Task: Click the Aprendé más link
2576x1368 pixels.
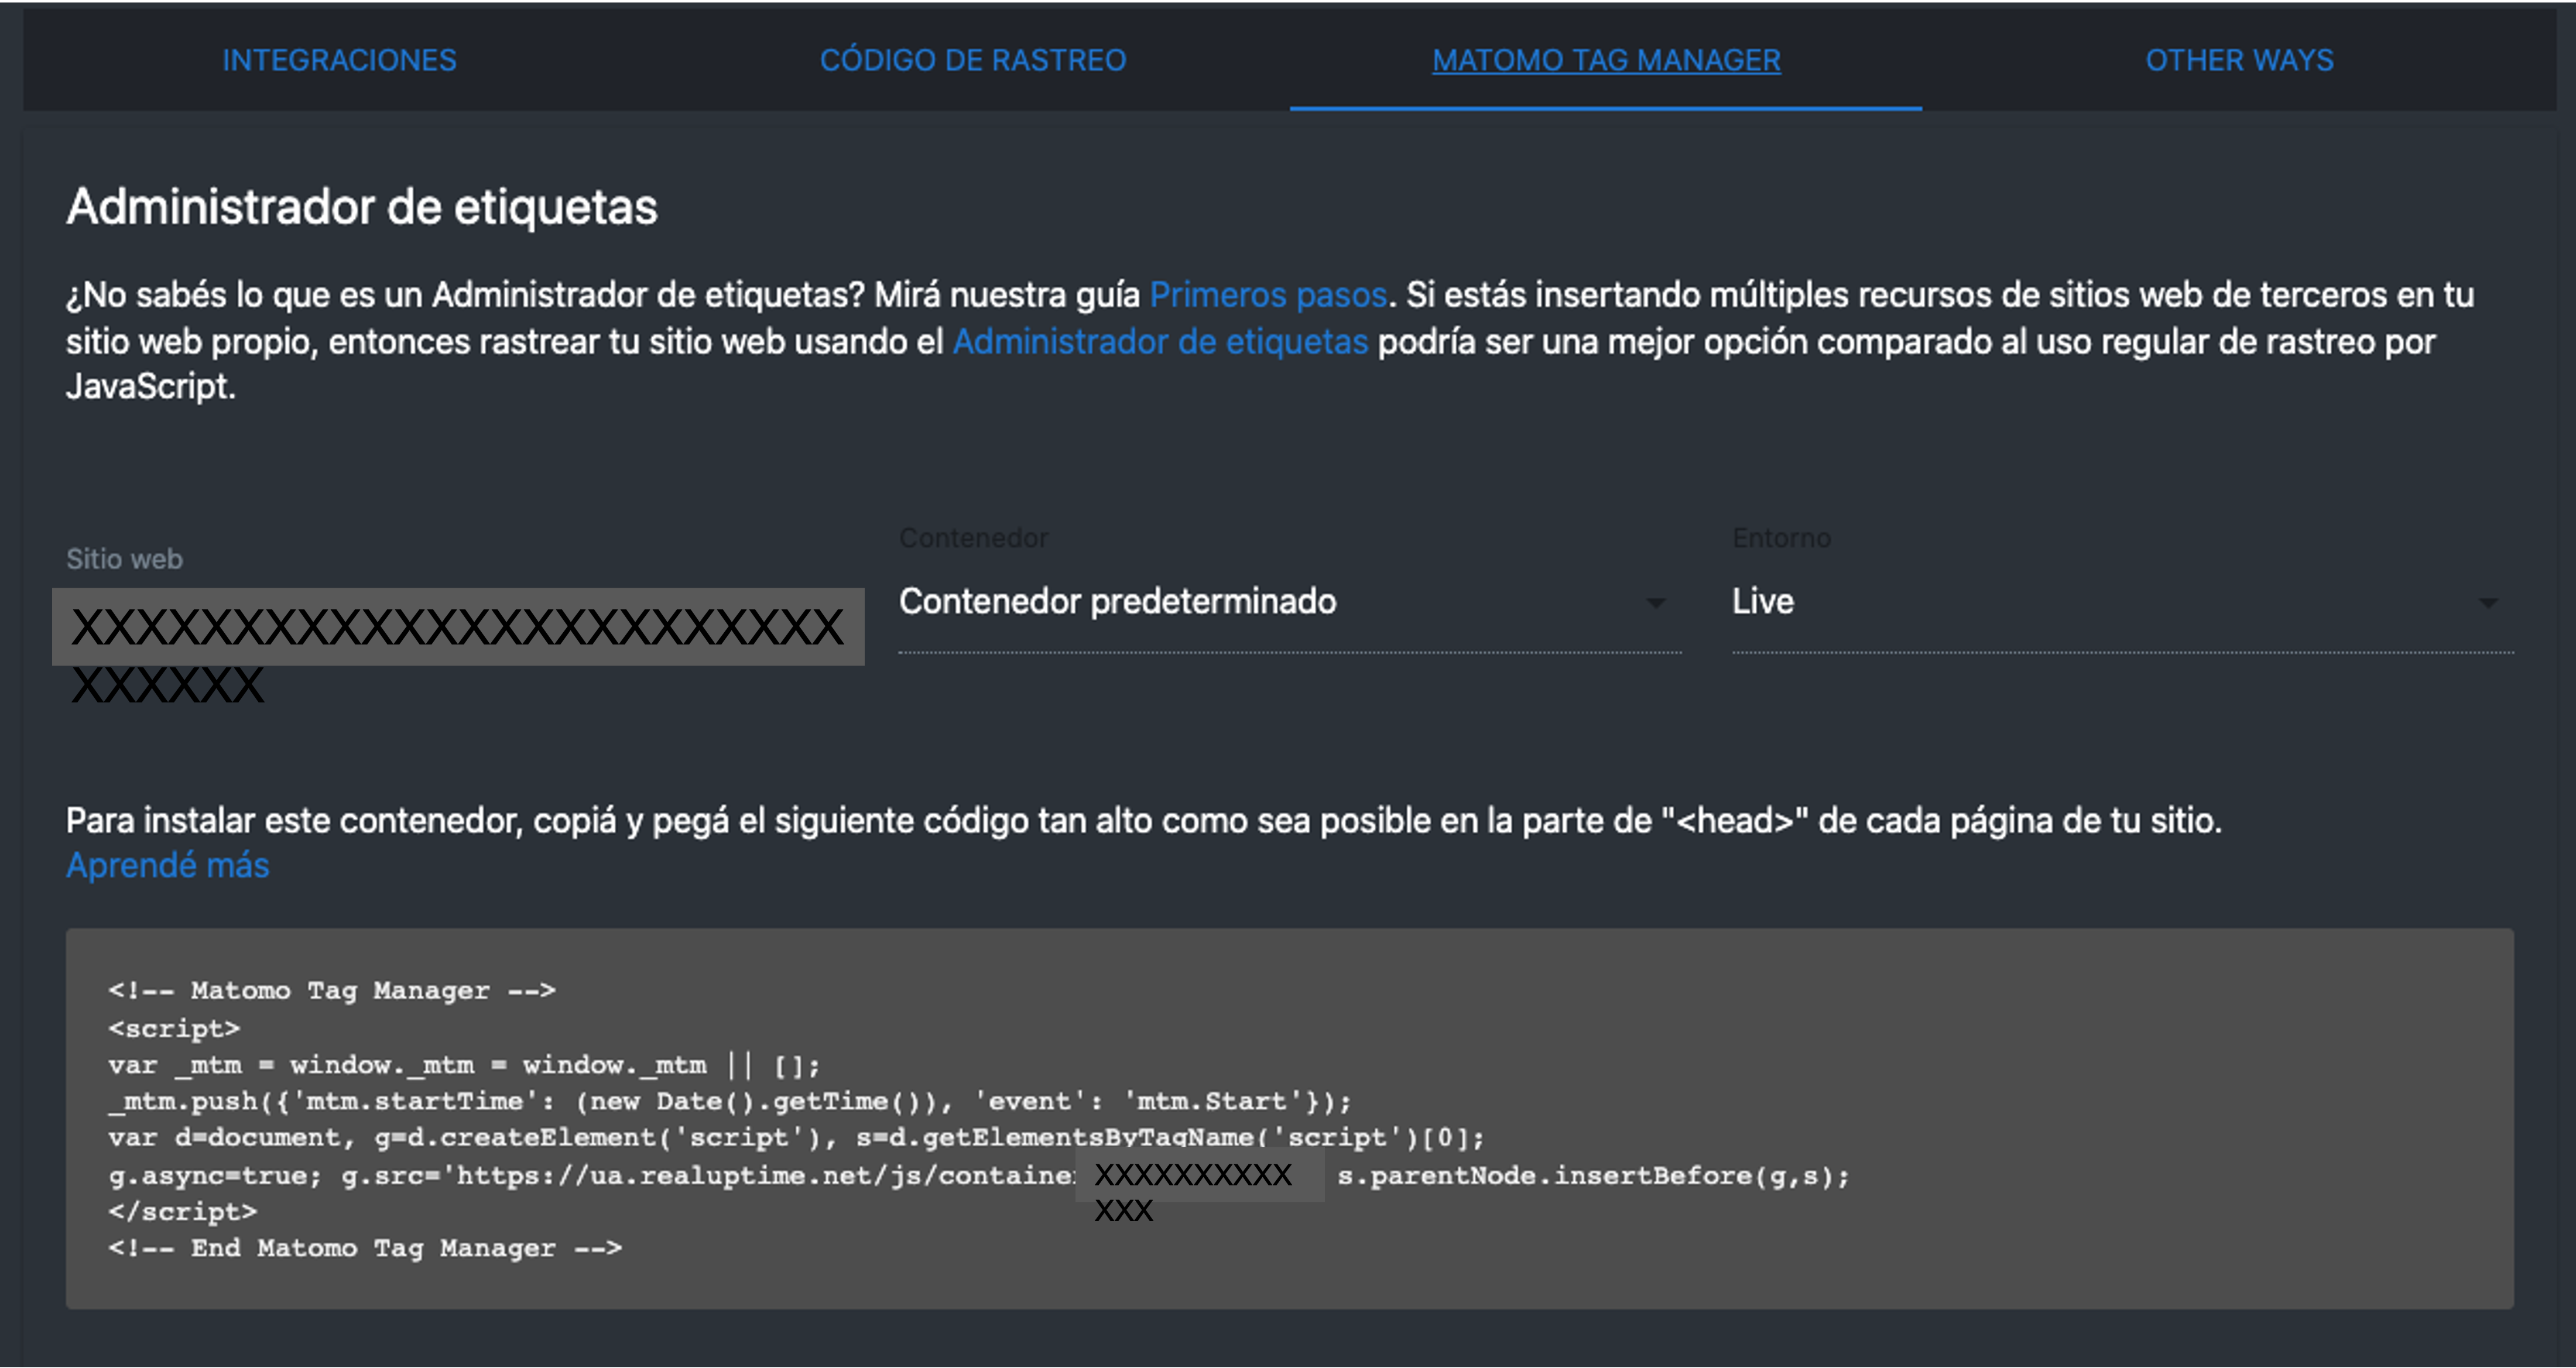Action: [168, 865]
